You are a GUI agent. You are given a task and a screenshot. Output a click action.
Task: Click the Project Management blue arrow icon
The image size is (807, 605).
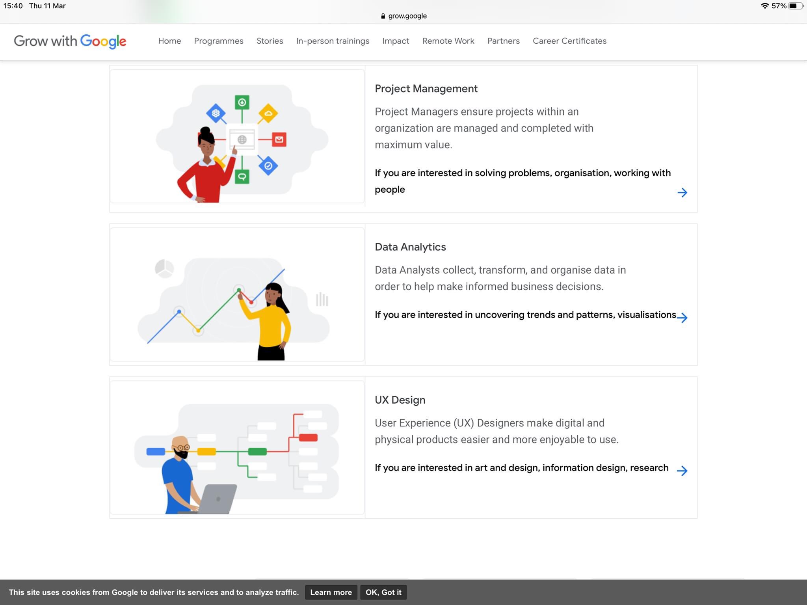(682, 193)
